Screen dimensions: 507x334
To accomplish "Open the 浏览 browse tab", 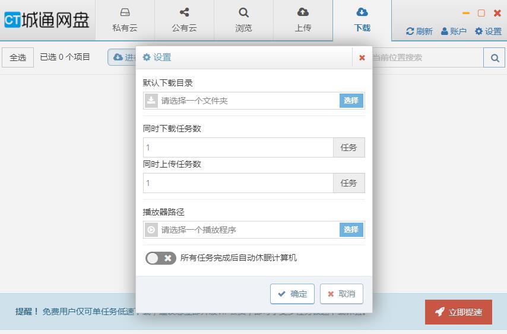I will 243,20.
